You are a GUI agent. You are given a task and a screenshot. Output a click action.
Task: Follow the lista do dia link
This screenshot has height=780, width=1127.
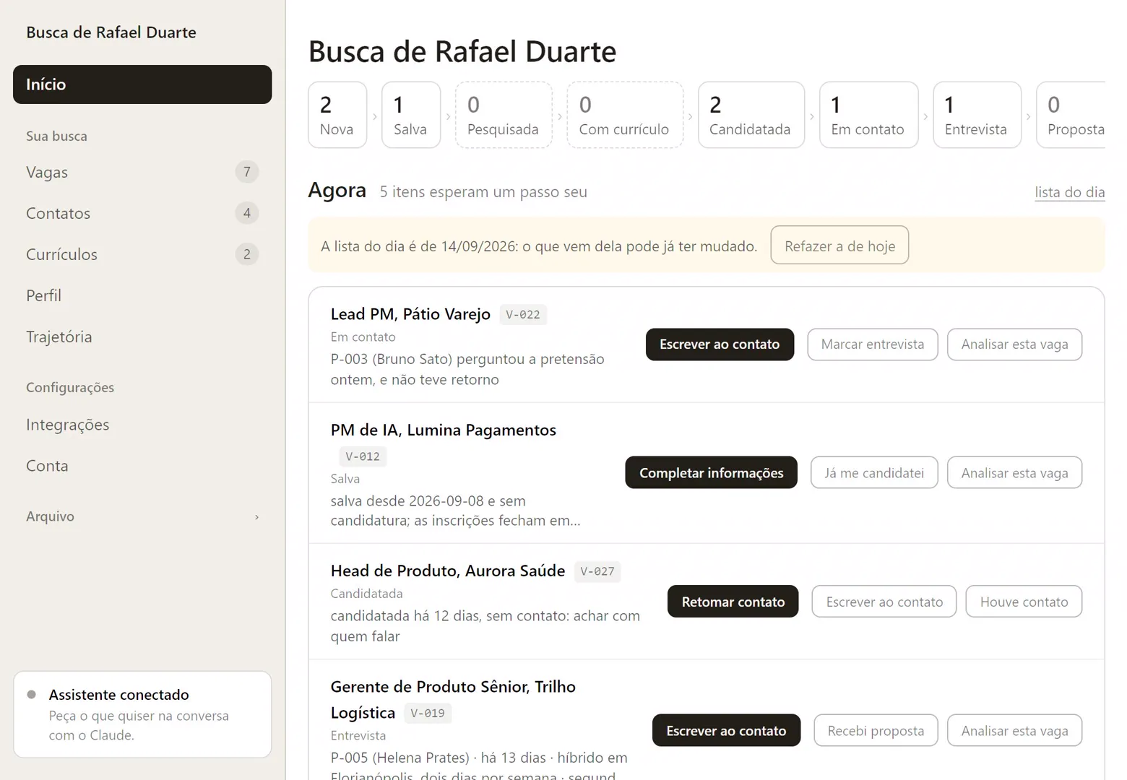coord(1070,192)
